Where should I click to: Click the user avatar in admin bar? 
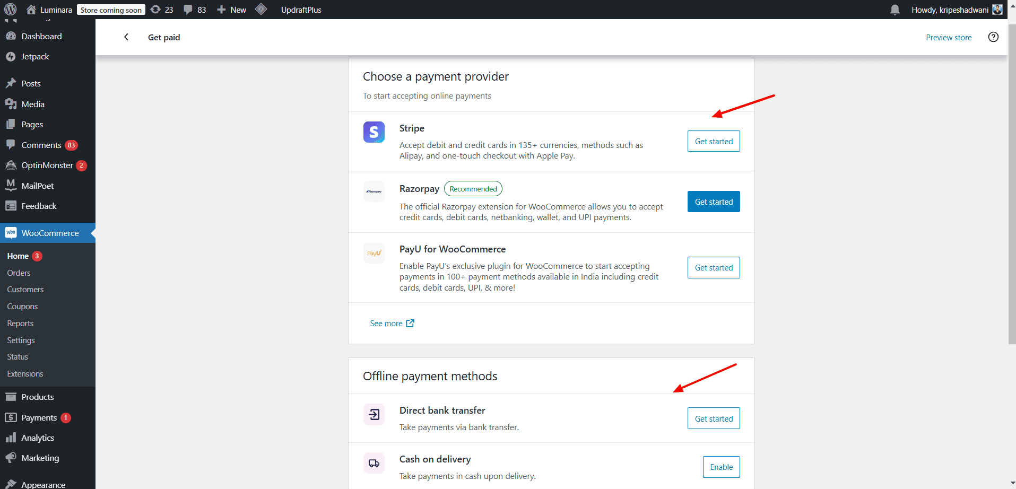[x=997, y=10]
